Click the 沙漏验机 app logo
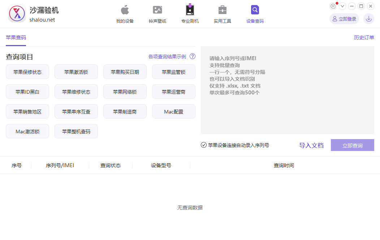Viewport: 380px width, 240px height. tap(17, 14)
